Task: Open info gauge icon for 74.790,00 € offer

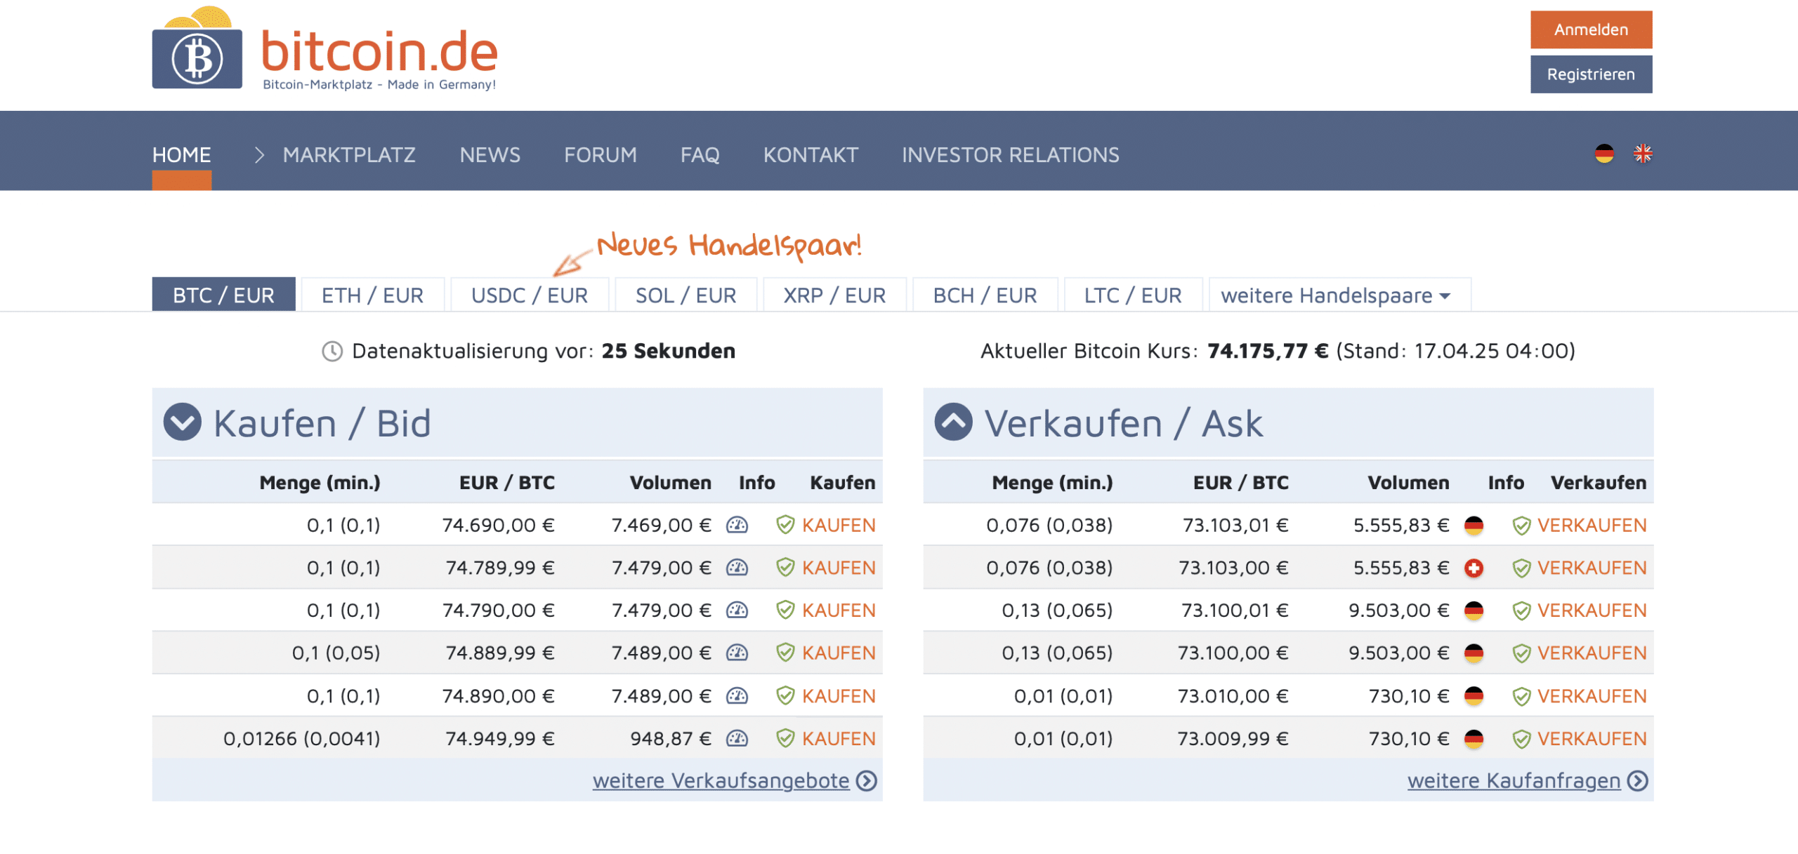Action: click(737, 611)
